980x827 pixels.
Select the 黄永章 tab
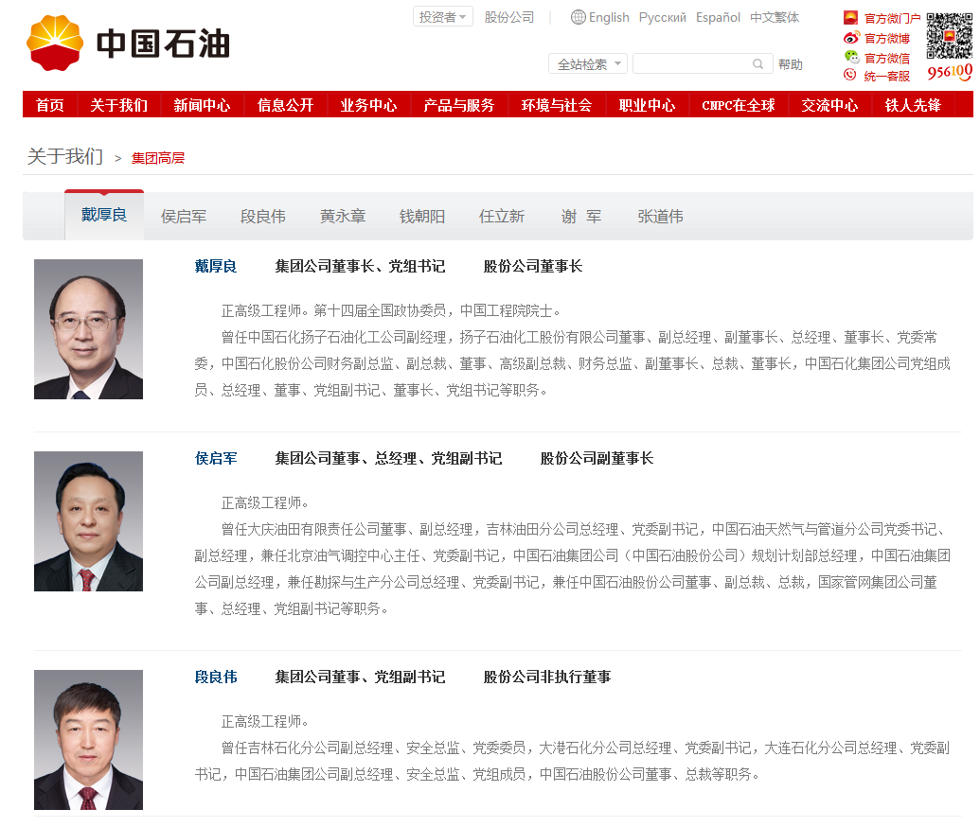(343, 217)
